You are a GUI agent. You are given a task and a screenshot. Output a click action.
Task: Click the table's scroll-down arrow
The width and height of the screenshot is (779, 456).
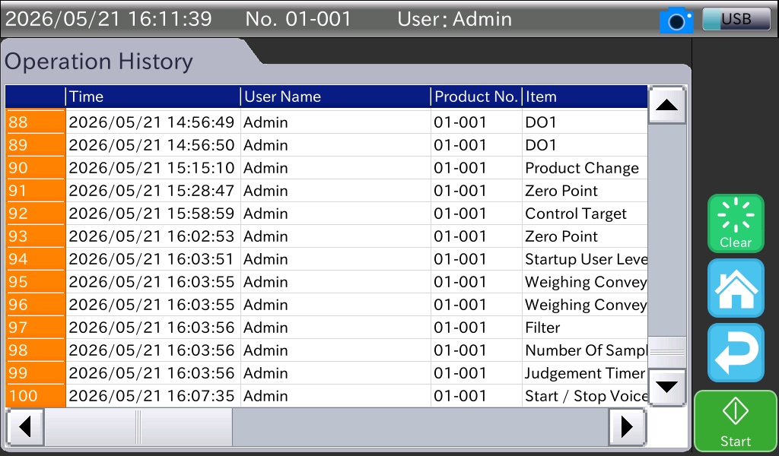pos(666,388)
